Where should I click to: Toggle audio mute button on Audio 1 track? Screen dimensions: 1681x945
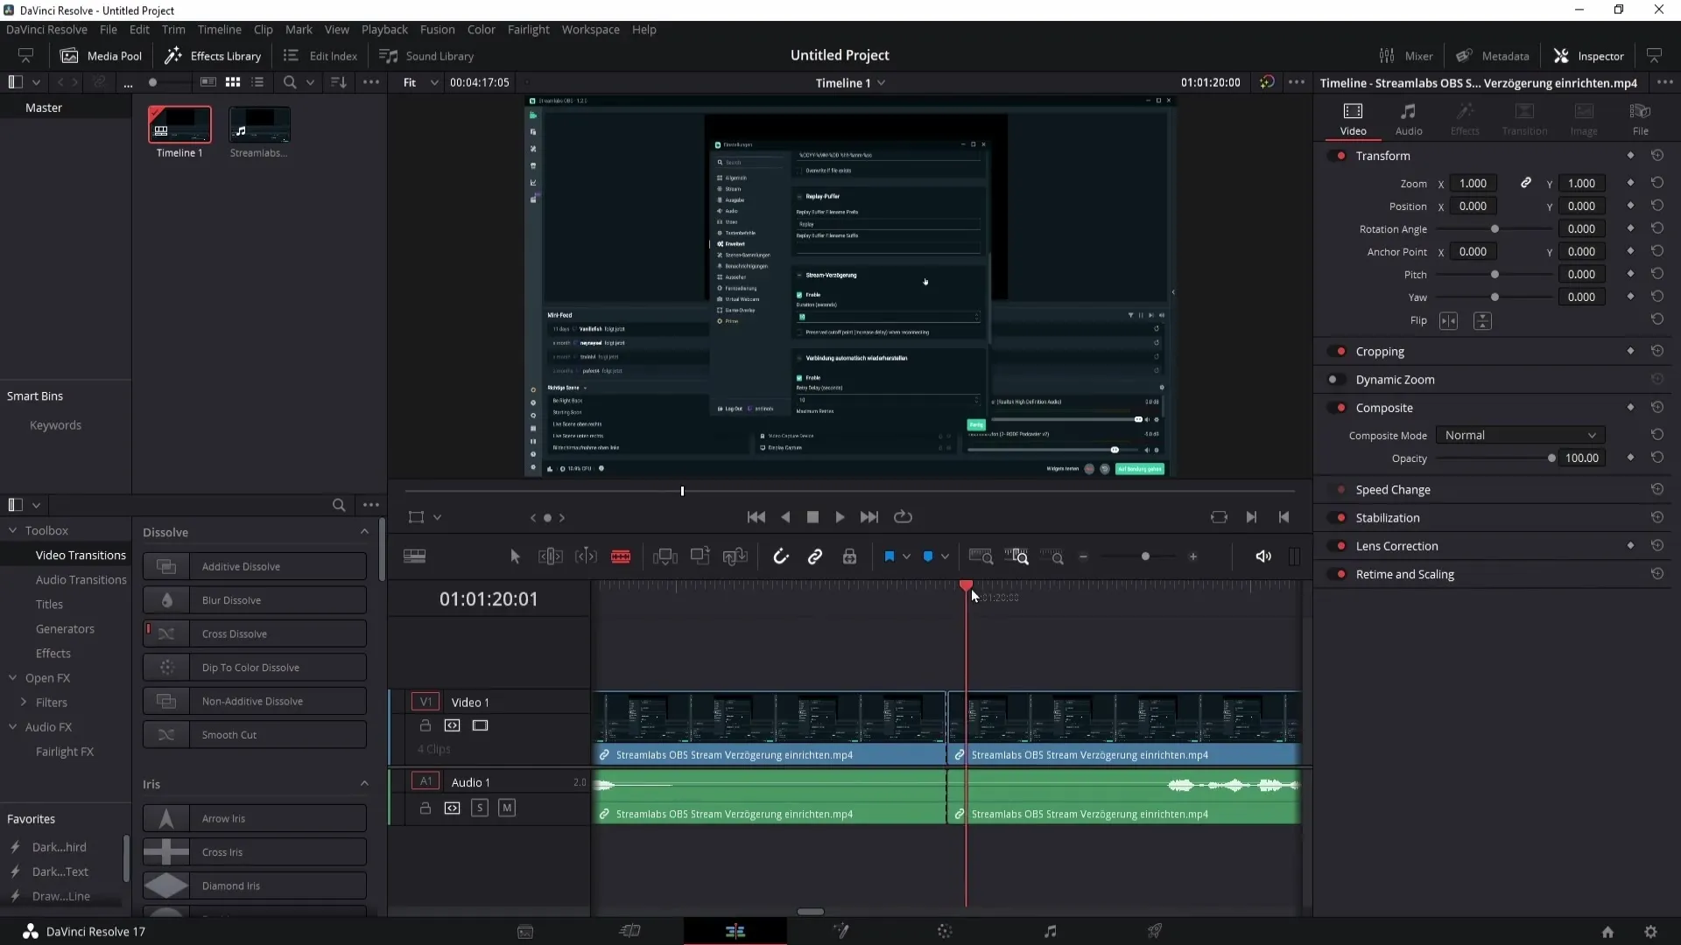click(x=506, y=808)
